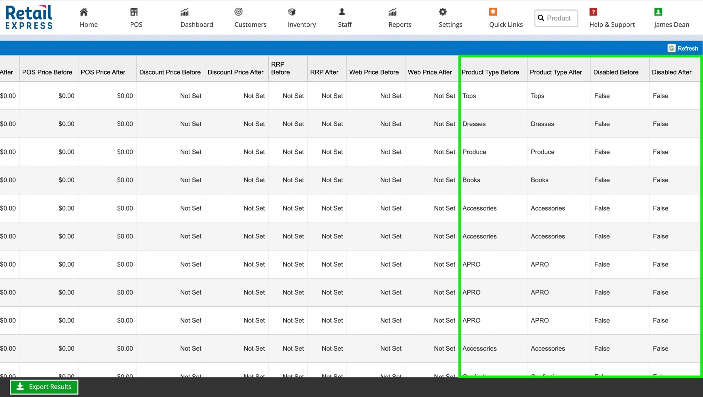
Task: Select the Dresses product type before cell
Action: coord(474,124)
